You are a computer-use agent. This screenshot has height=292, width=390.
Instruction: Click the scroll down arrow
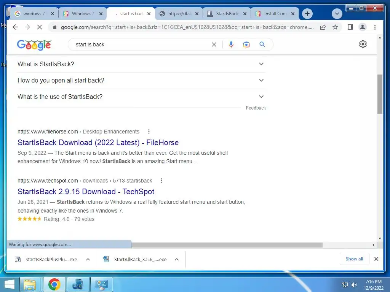[380, 238]
